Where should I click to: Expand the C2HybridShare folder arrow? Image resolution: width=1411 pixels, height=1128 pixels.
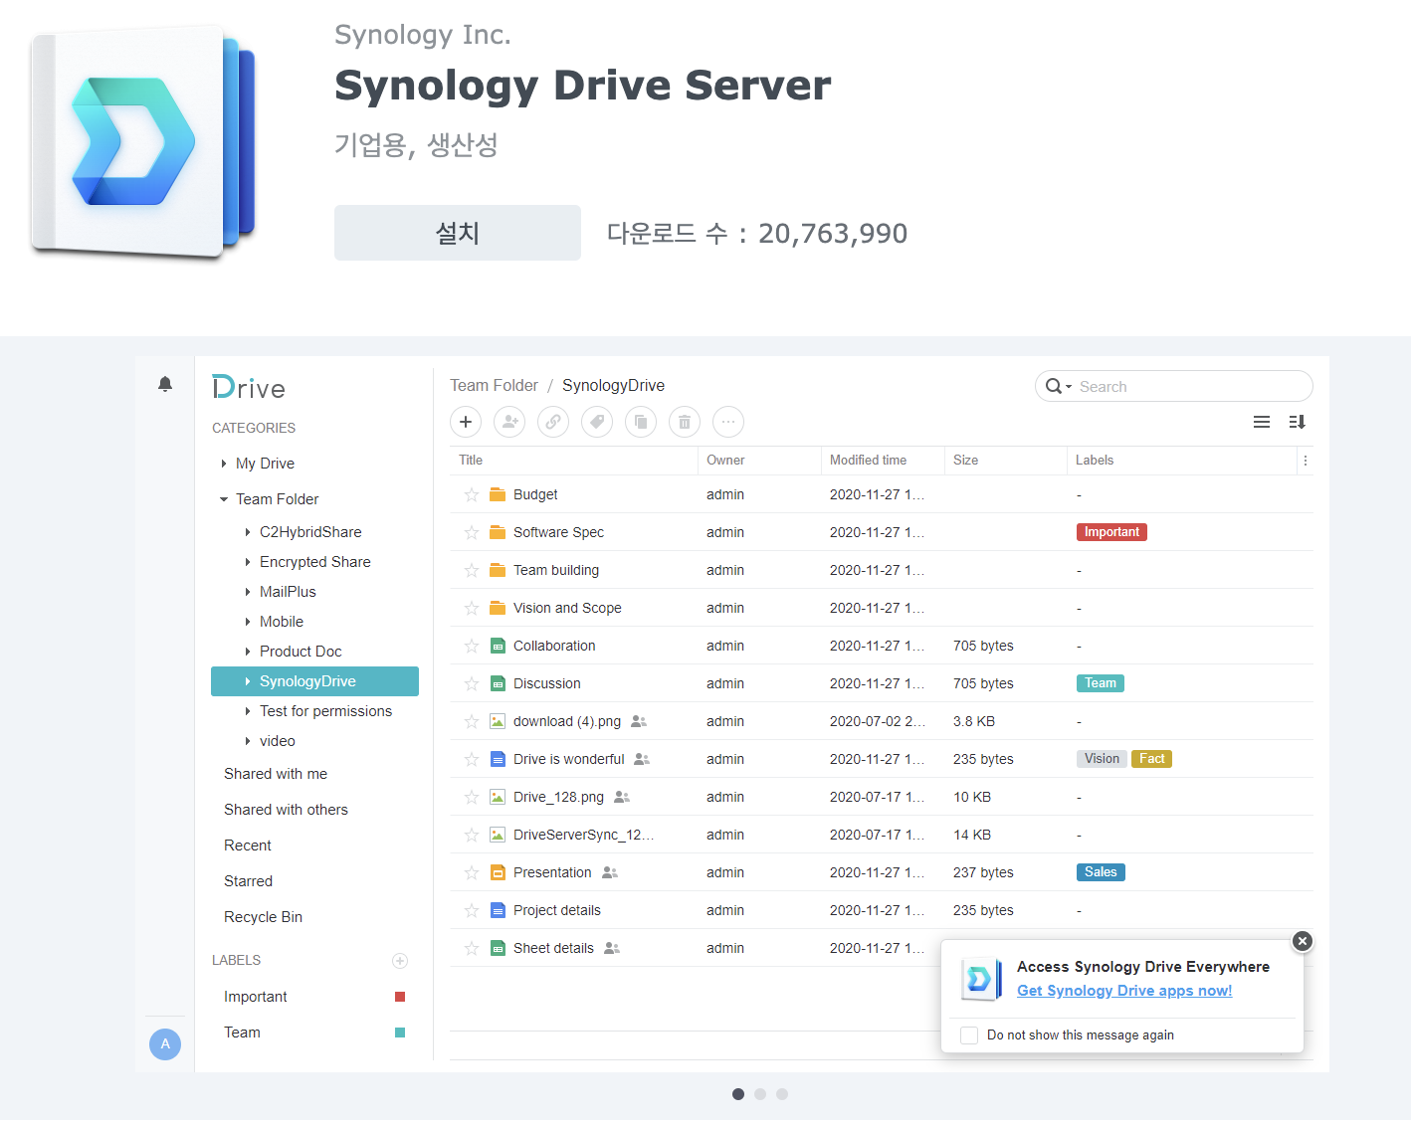tap(248, 532)
